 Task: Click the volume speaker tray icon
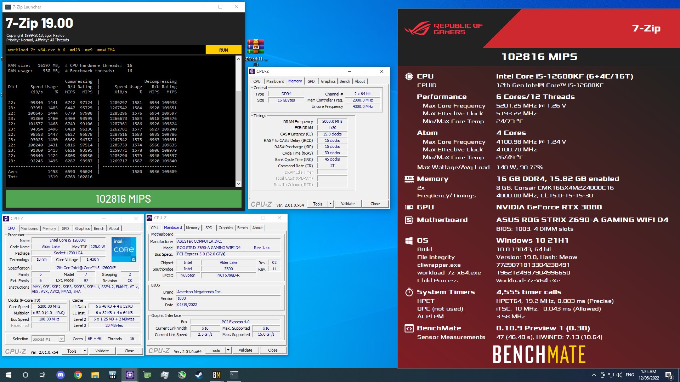point(619,375)
